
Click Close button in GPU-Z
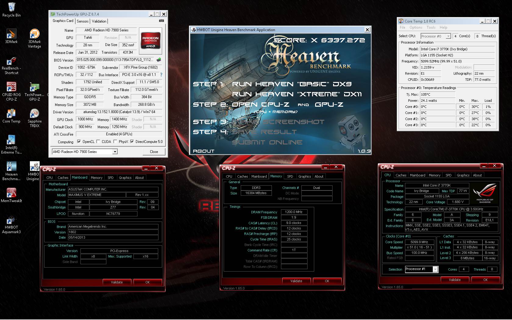point(154,151)
